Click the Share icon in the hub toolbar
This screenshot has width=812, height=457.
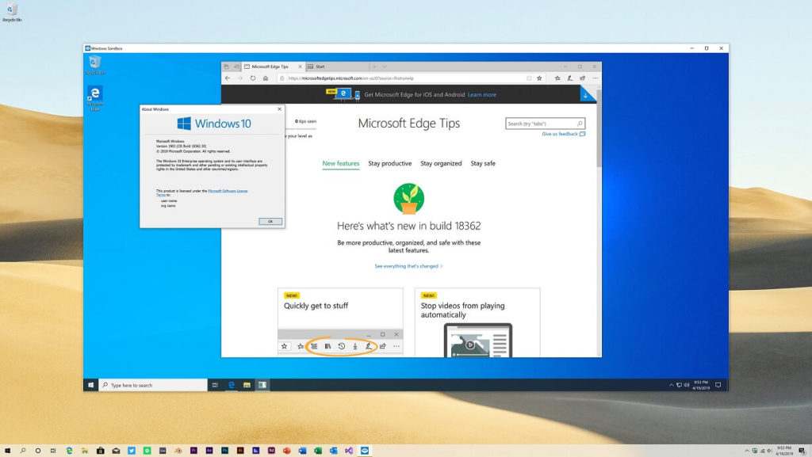[383, 346]
